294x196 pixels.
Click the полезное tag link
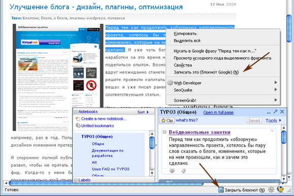[116, 18]
